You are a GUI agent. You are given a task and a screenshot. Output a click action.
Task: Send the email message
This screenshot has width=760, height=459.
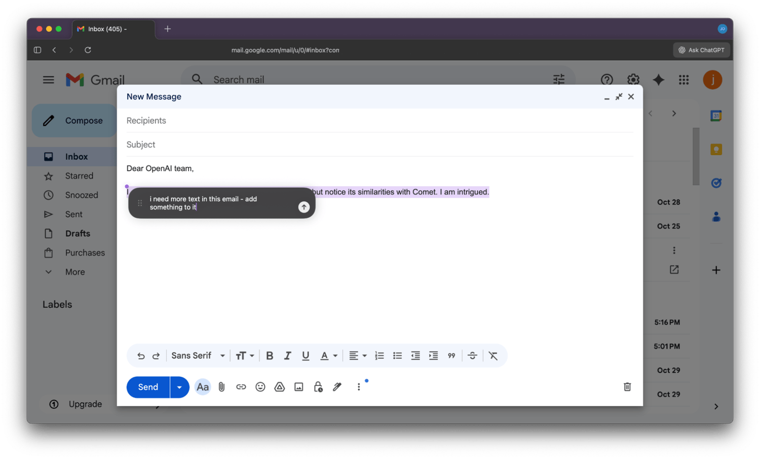click(148, 387)
